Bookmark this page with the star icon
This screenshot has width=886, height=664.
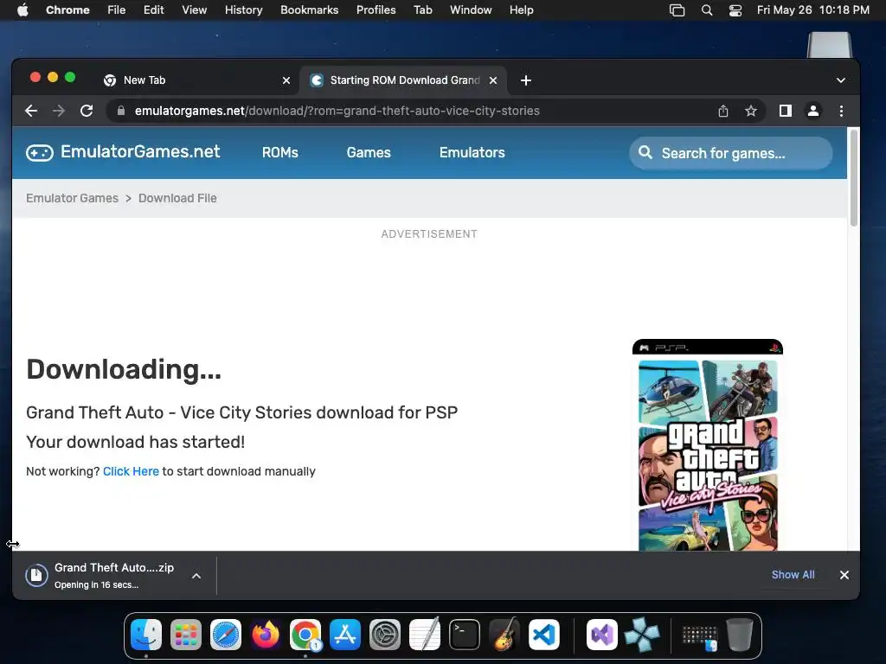coord(750,111)
